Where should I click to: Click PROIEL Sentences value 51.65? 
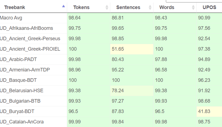118,49
